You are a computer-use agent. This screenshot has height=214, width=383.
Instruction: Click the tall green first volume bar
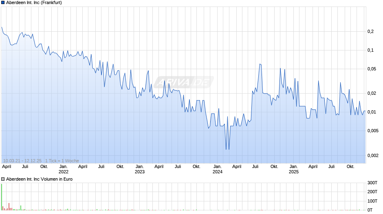2,197
